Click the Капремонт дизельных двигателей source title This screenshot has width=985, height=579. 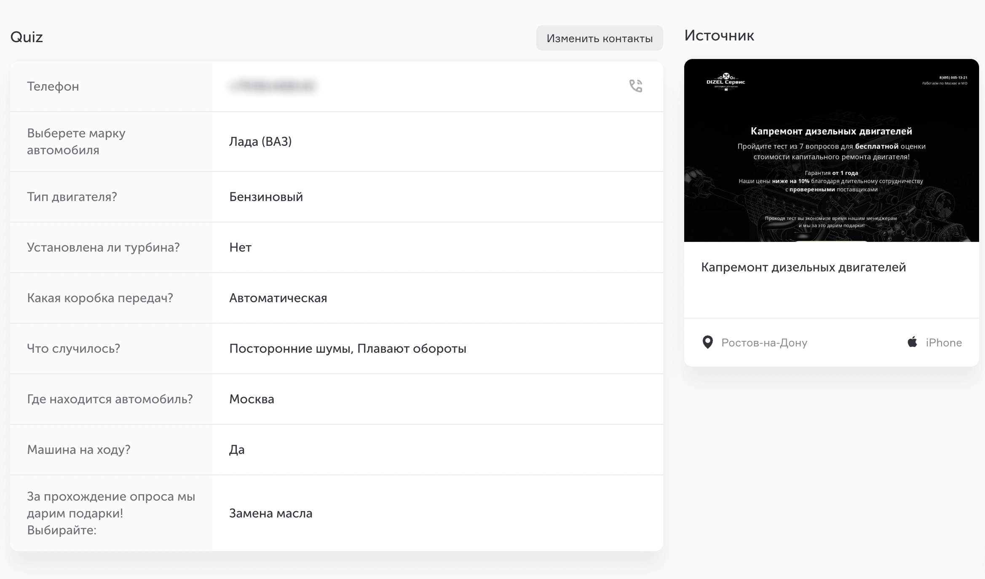coord(803,267)
